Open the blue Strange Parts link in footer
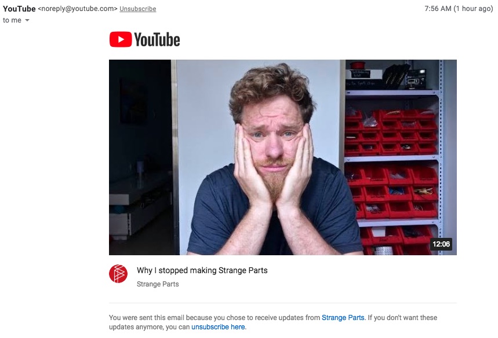Image resolution: width=498 pixels, height=338 pixels. pos(343,318)
